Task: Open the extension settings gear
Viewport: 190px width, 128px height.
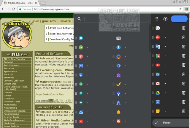Action: tap(165, 19)
